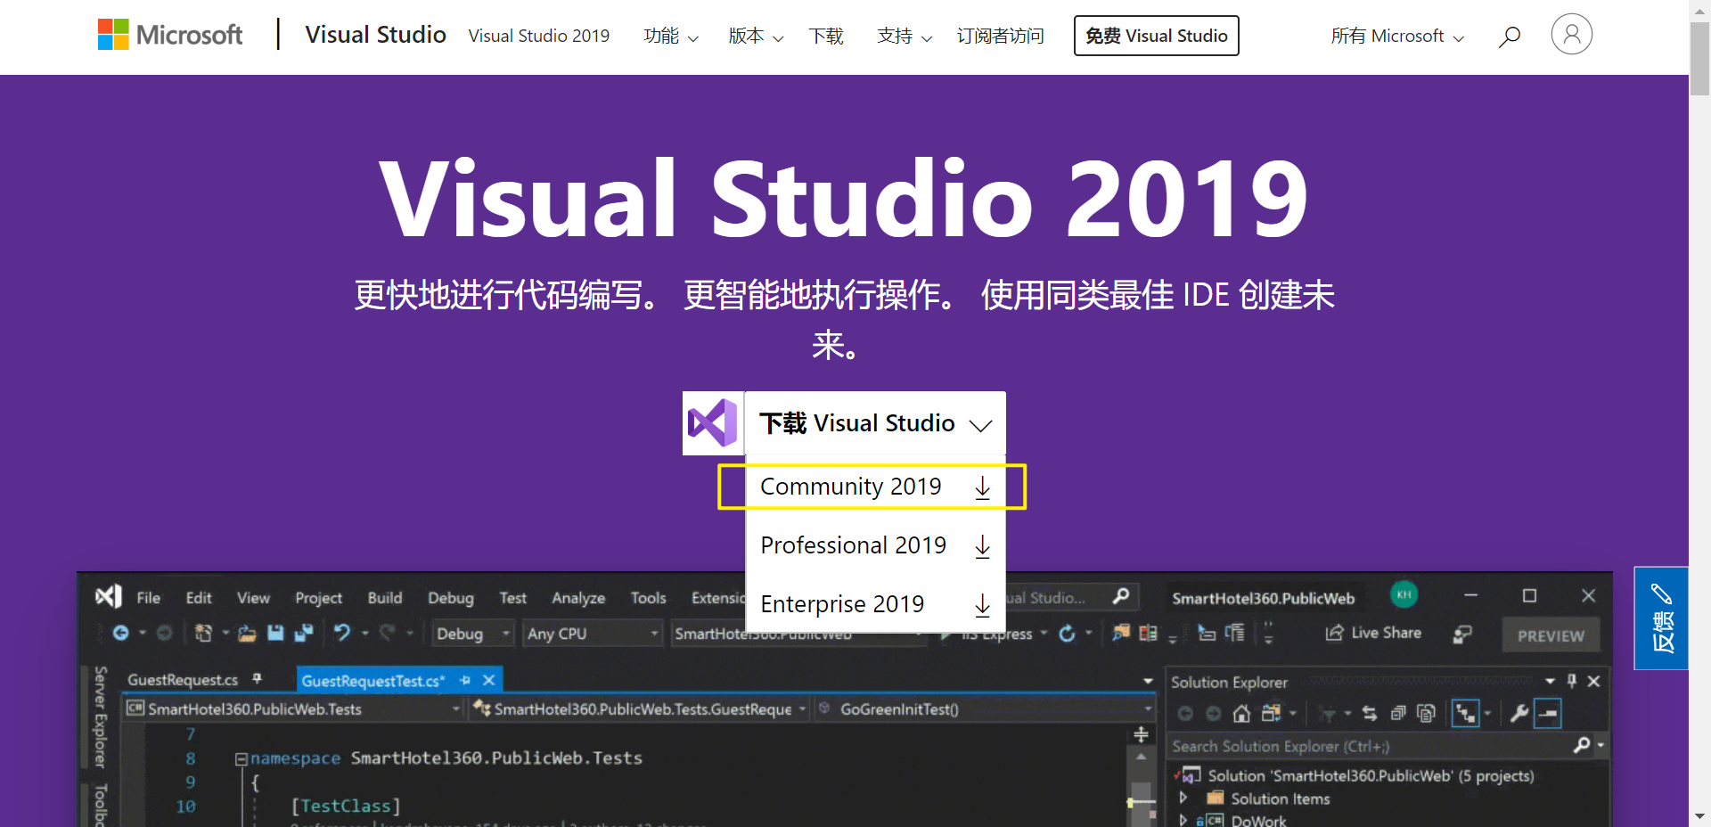Expand the 下载 Visual Studio dropdown
Viewport: 1711px width, 827px height.
[873, 423]
